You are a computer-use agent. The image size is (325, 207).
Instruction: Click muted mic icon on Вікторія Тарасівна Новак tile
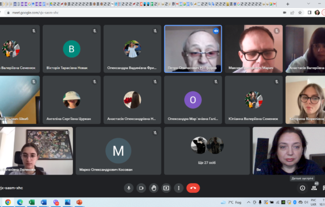point(95,31)
